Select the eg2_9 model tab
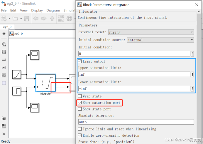The height and width of the screenshot is (144, 203). pyautogui.click(x=7, y=27)
